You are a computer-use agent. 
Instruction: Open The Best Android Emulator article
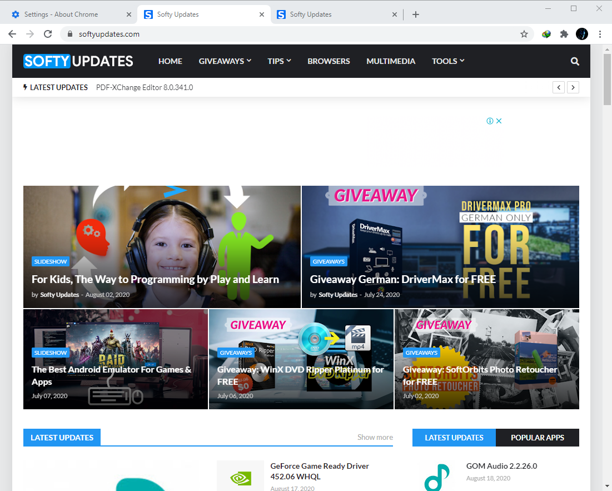coord(112,375)
